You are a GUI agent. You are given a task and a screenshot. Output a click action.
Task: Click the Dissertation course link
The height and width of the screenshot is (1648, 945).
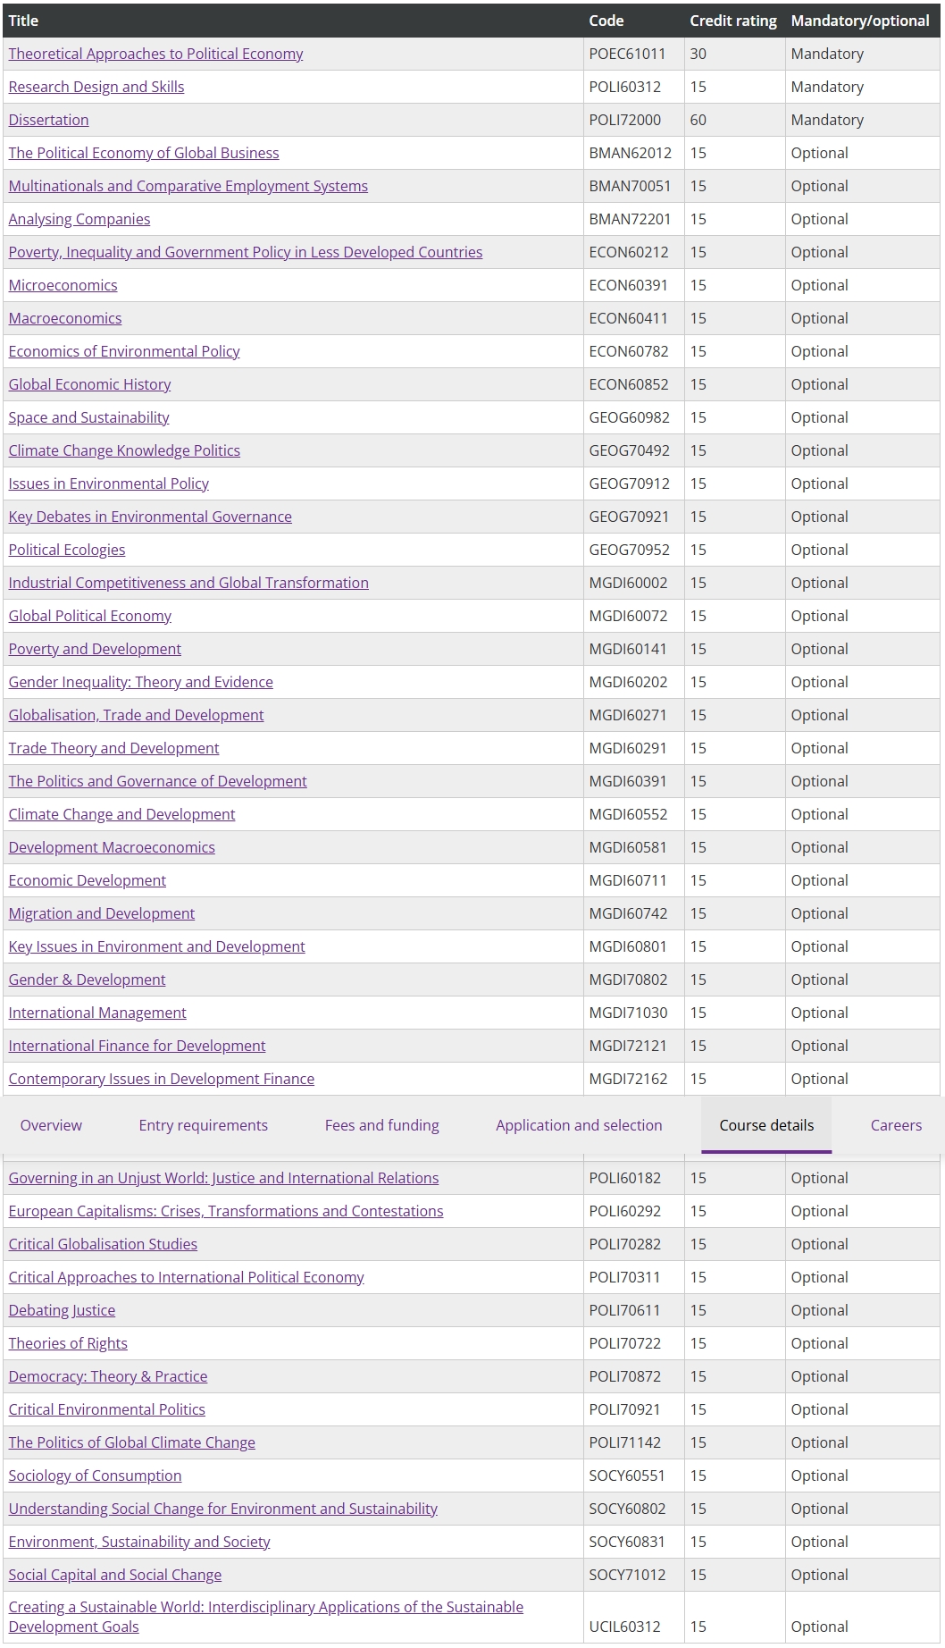[x=48, y=120]
